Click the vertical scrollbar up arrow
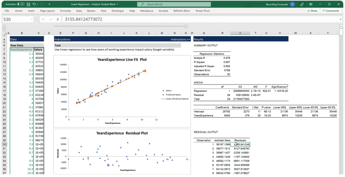 pyautogui.click(x=341, y=27)
